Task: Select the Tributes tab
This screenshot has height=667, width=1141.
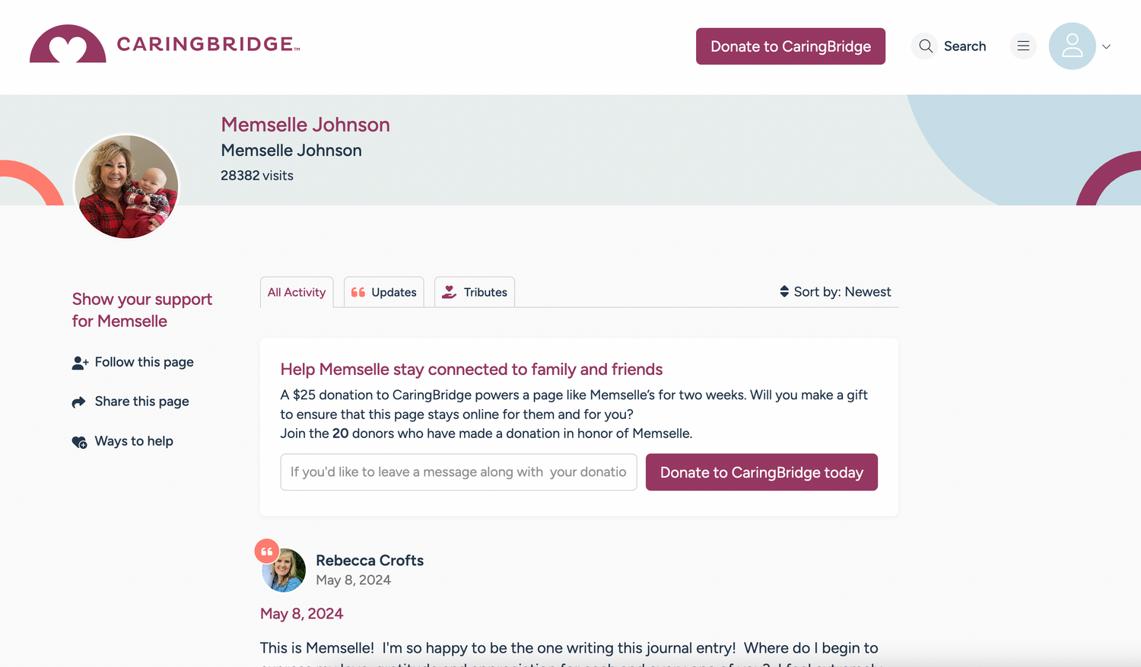Action: click(475, 293)
